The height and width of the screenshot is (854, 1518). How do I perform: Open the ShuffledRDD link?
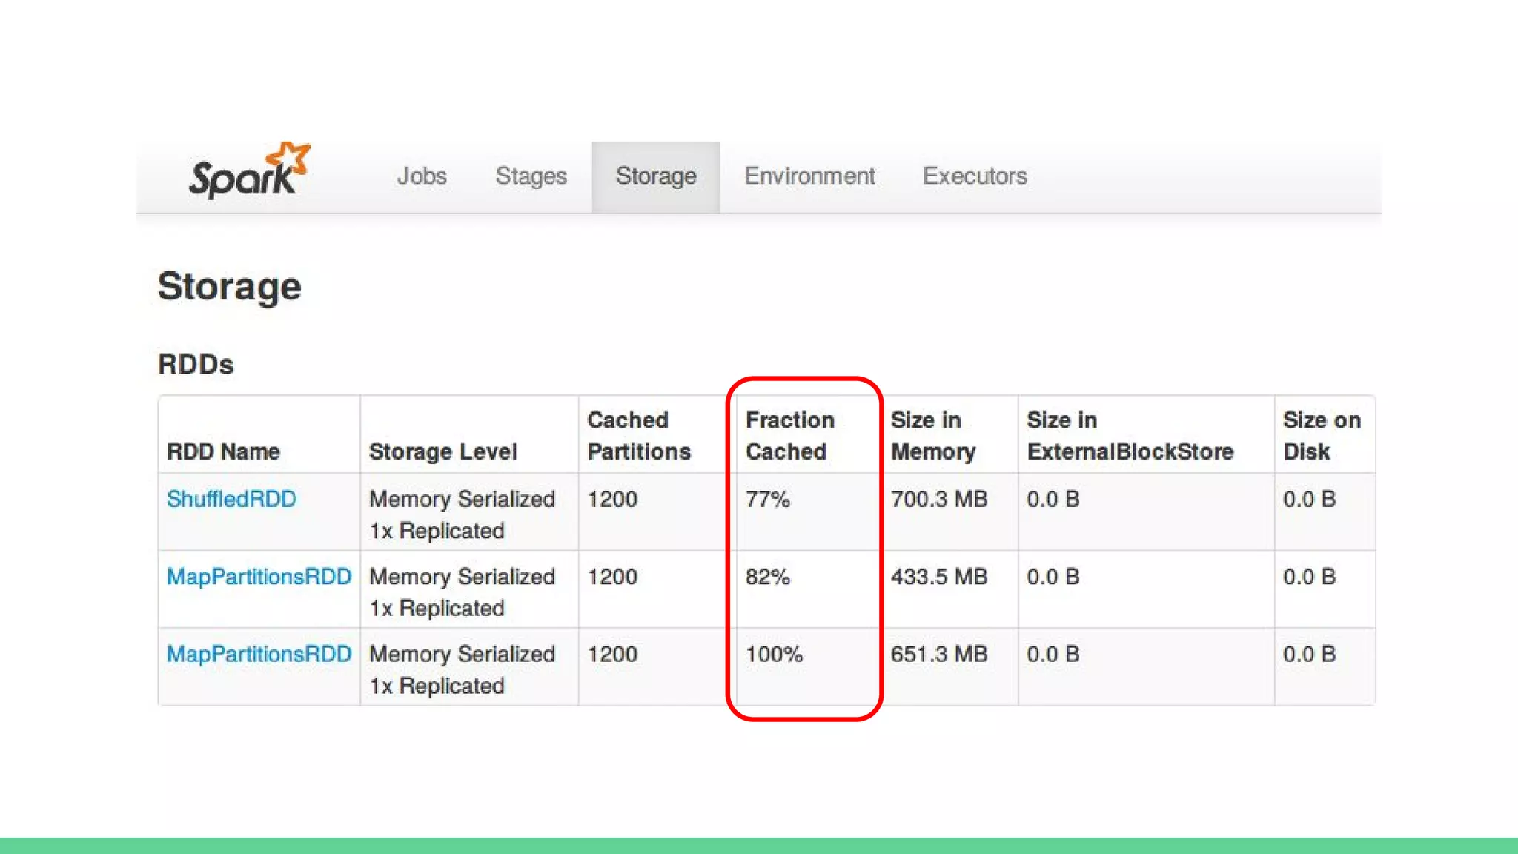231,499
